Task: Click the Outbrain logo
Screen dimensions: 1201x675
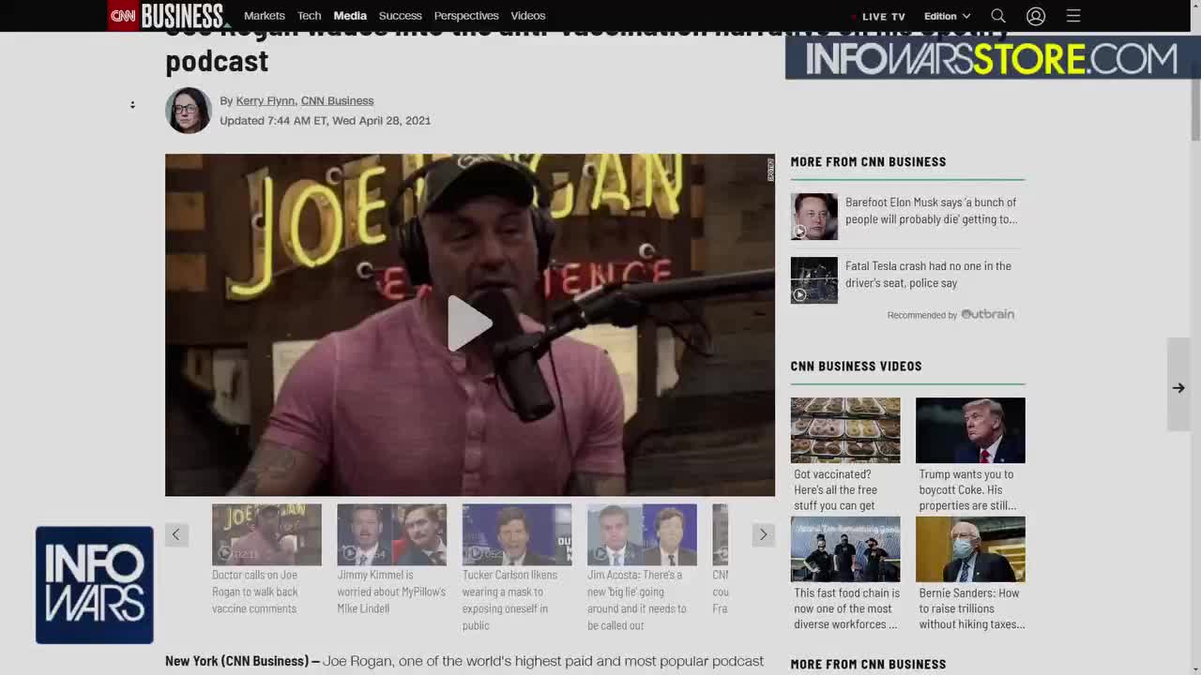Action: click(988, 314)
